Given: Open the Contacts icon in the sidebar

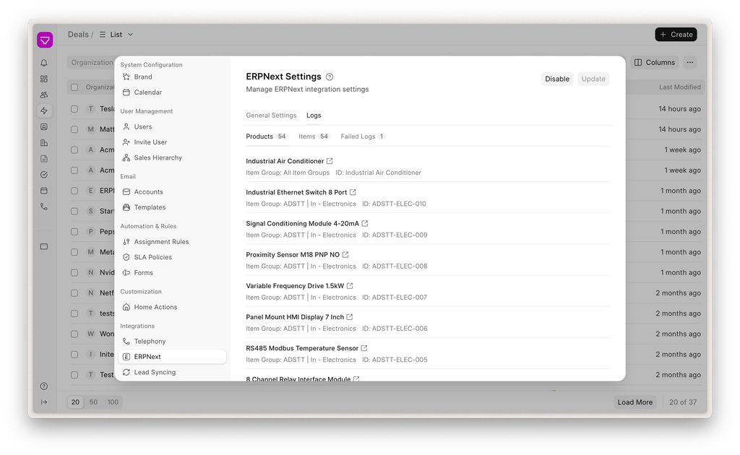Looking at the screenshot, I should tap(44, 127).
